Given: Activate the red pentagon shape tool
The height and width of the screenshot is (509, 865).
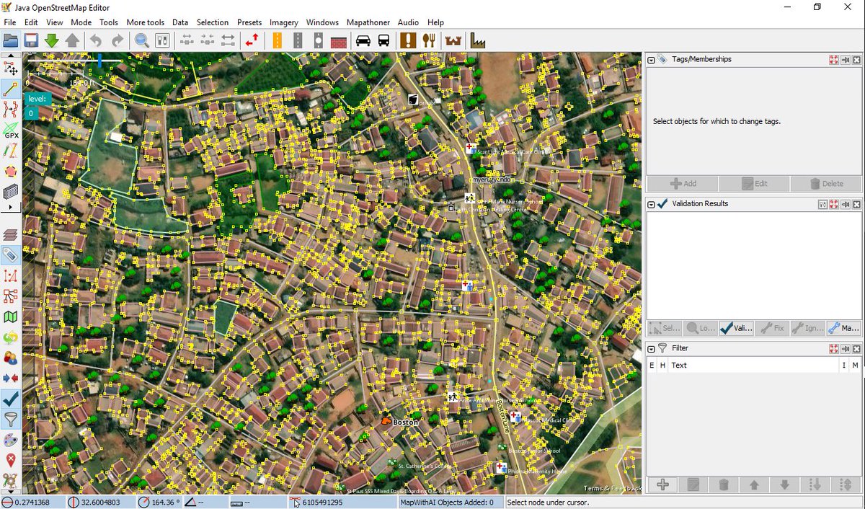Looking at the screenshot, I should pyautogui.click(x=11, y=172).
